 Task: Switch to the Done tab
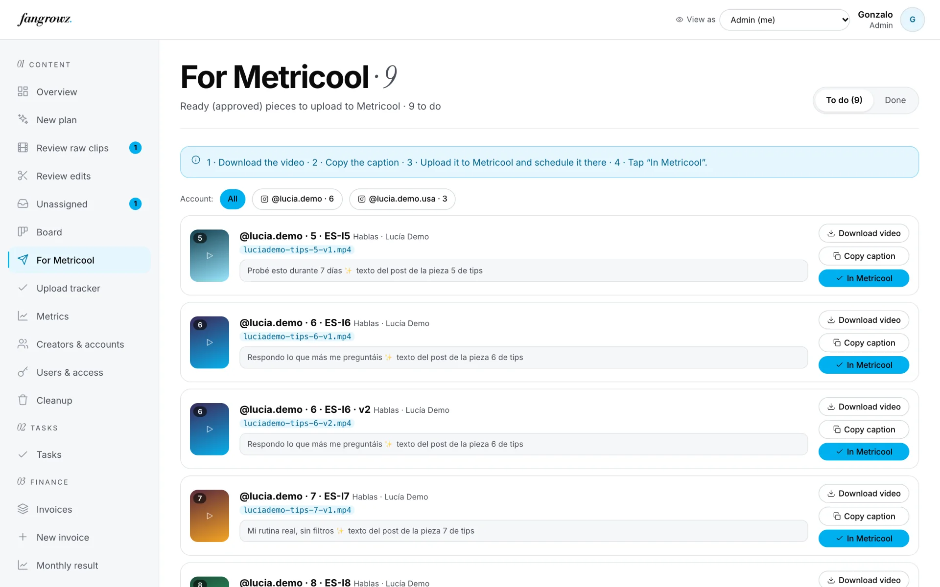(x=895, y=100)
